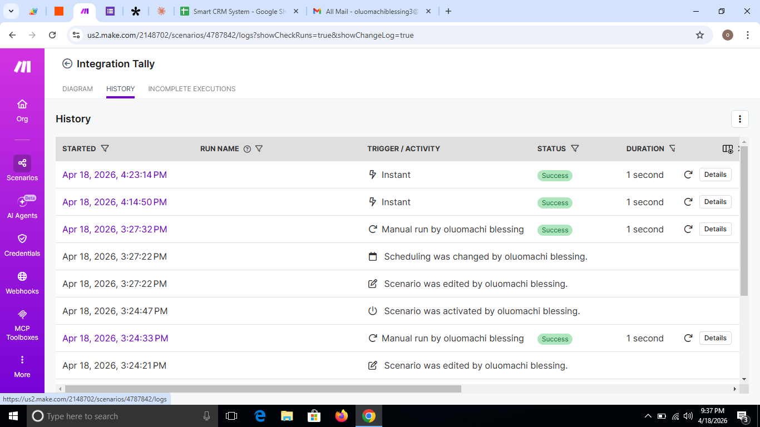The image size is (760, 427).
Task: Open the AI Agents sidebar section
Action: 22,206
